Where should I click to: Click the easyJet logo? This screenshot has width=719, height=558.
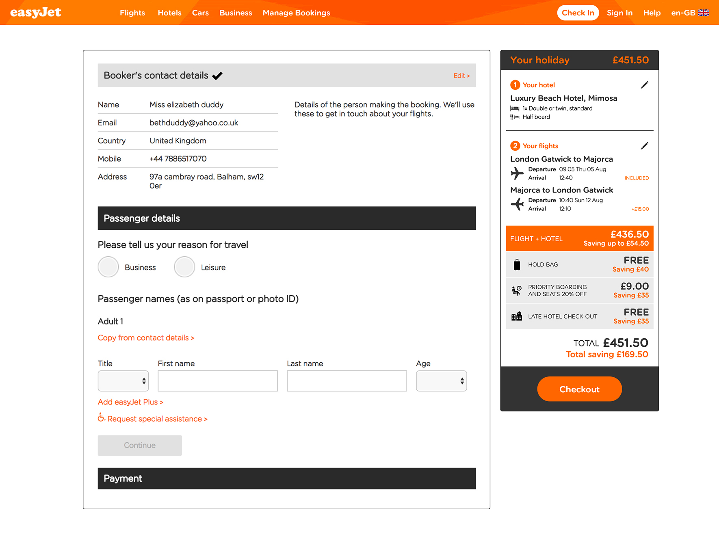(x=36, y=13)
